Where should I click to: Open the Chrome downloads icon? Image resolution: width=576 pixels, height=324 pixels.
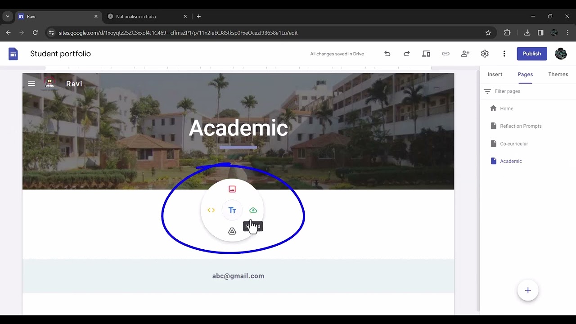coord(527,33)
